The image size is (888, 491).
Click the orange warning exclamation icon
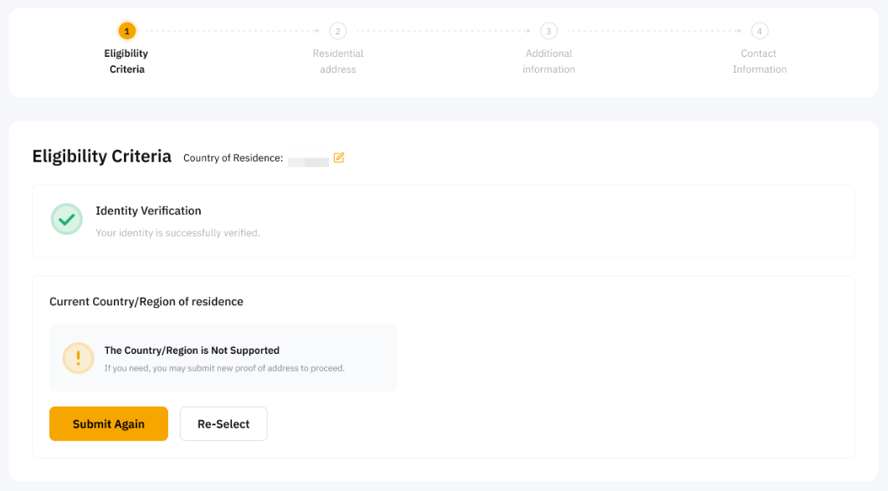click(x=79, y=358)
